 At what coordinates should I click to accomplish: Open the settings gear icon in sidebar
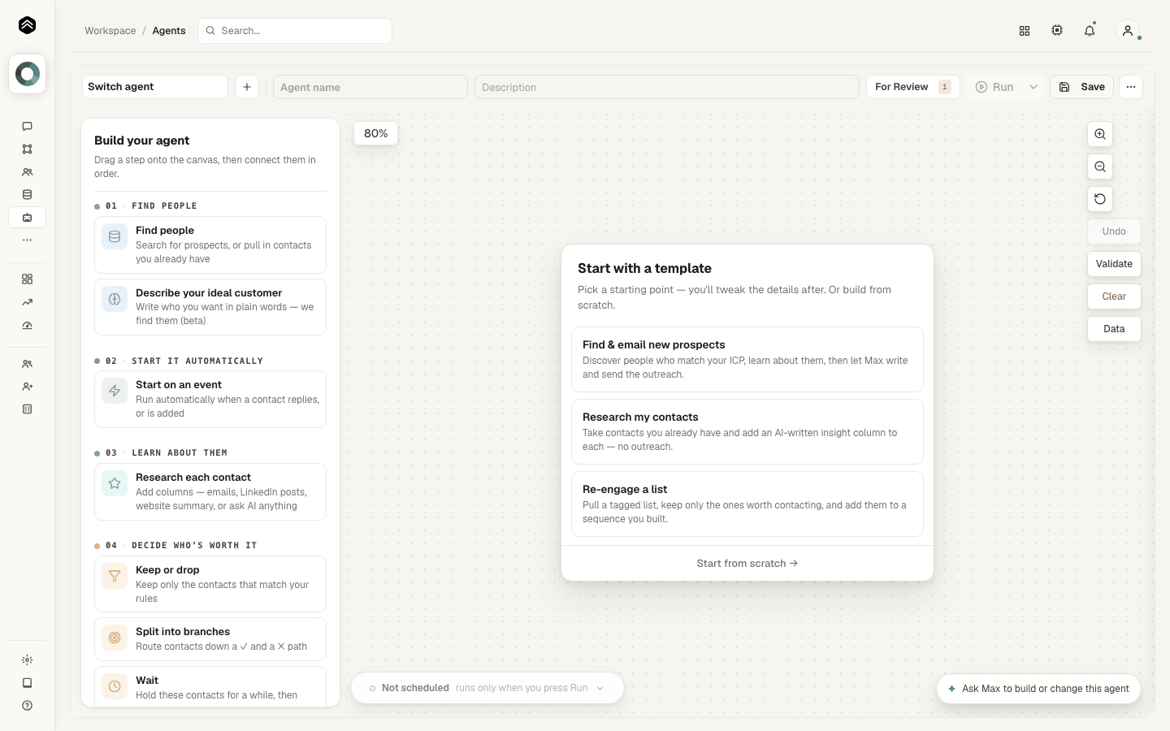point(27,660)
